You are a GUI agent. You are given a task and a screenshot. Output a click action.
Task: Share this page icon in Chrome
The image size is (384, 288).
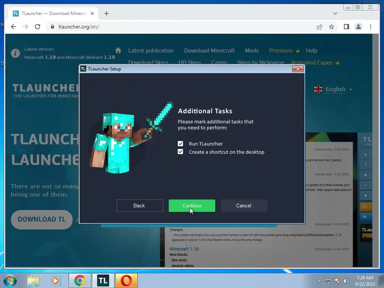coord(319,27)
